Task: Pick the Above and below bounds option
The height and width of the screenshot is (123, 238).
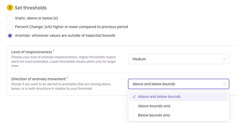Action: click(x=159, y=97)
